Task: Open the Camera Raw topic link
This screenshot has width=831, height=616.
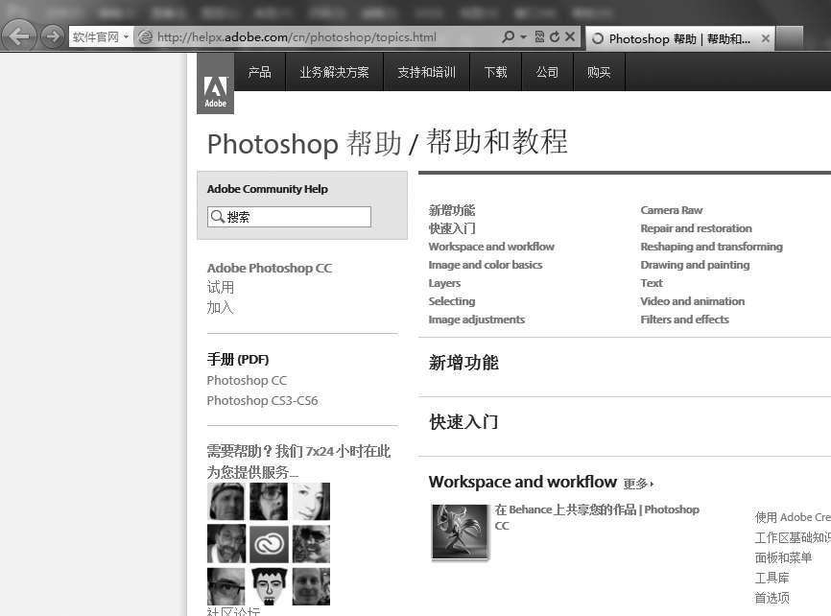Action: tap(671, 210)
